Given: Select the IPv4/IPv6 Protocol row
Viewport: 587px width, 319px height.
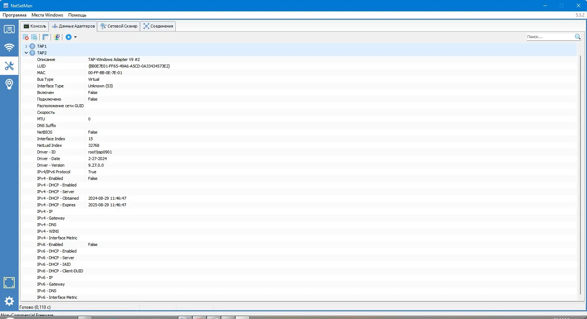Looking at the screenshot, I should [299, 172].
